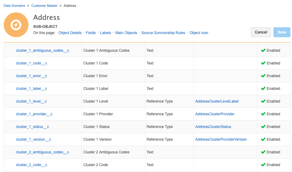Jump to Object Icon section
The height and width of the screenshot is (172, 292).
click(199, 33)
